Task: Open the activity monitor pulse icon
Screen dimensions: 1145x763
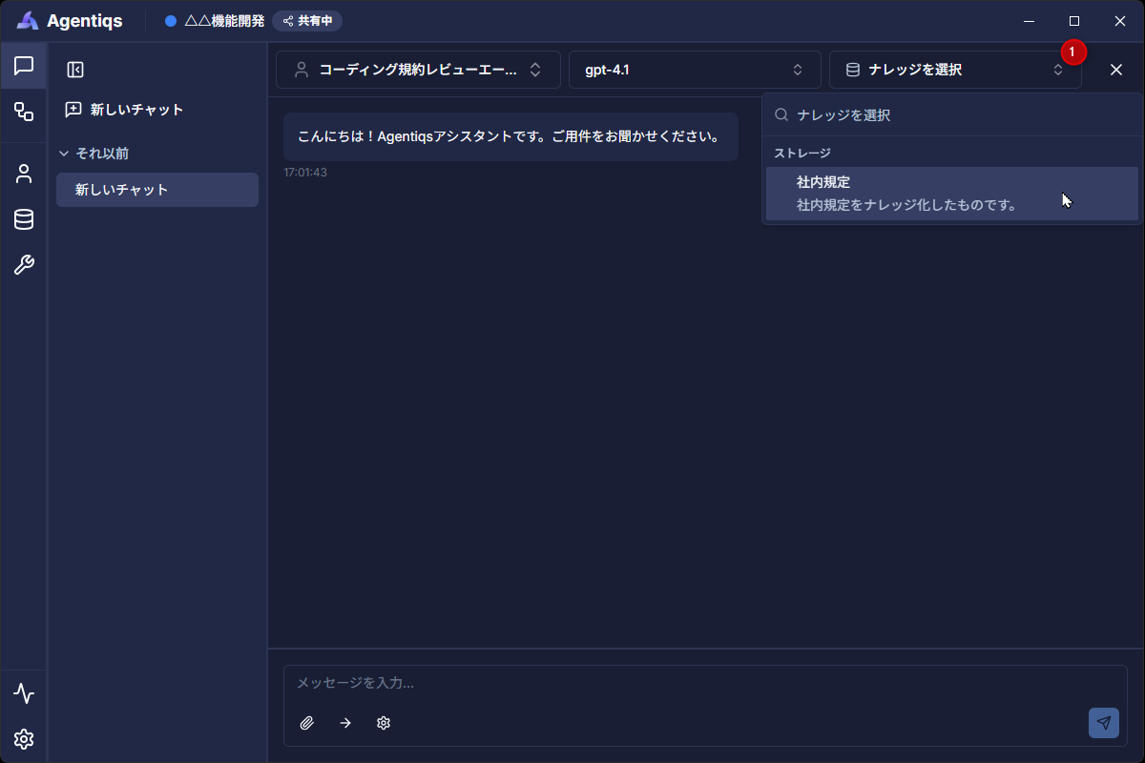Action: coord(24,693)
